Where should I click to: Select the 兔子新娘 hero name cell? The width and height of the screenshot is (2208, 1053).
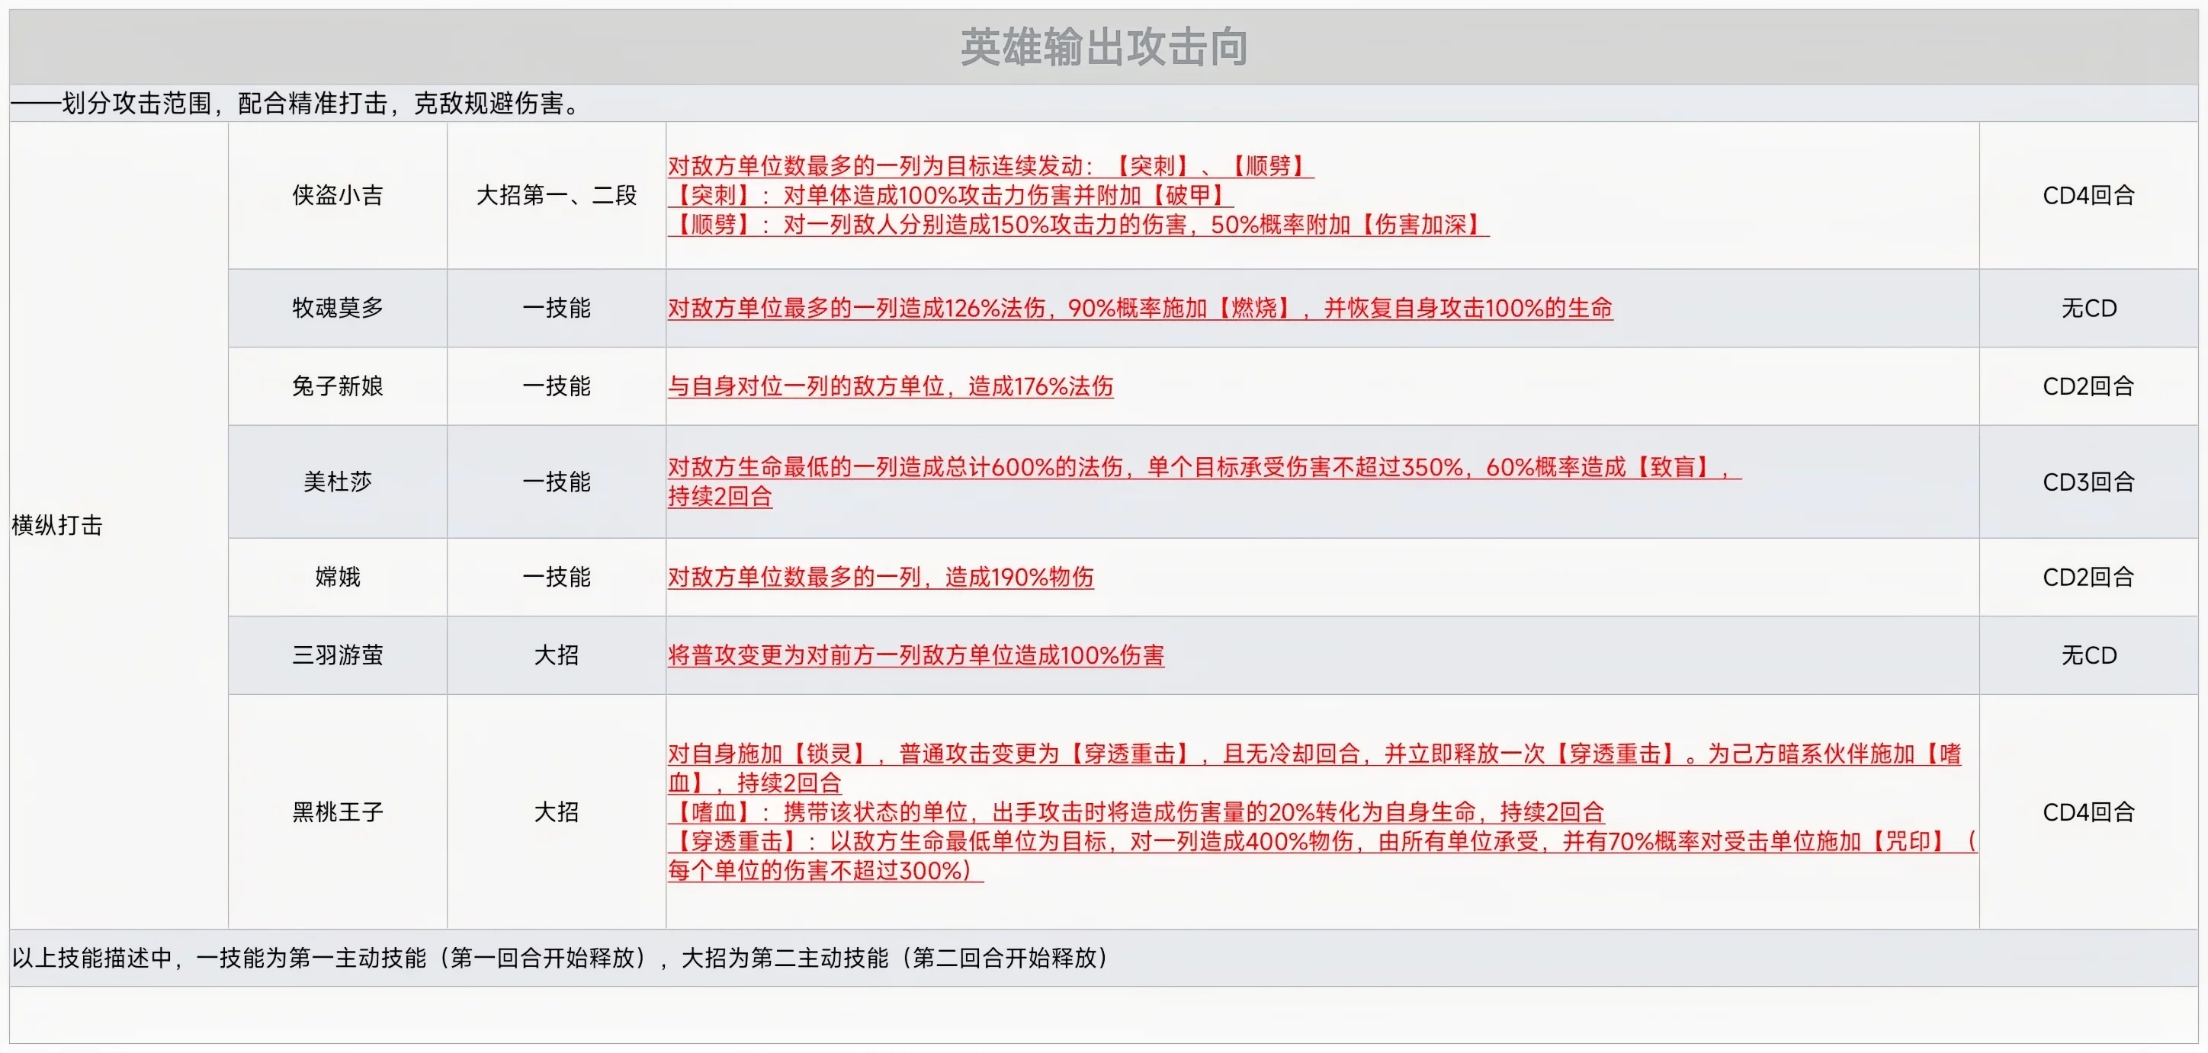[x=338, y=386]
